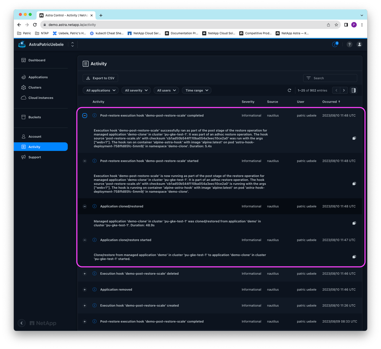This screenshot has height=349, width=381.
Task: Open the help question mark icon
Action: tap(349, 45)
